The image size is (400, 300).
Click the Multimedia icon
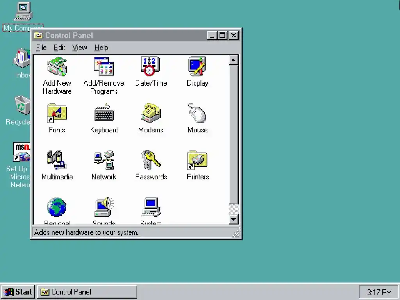pos(57,160)
